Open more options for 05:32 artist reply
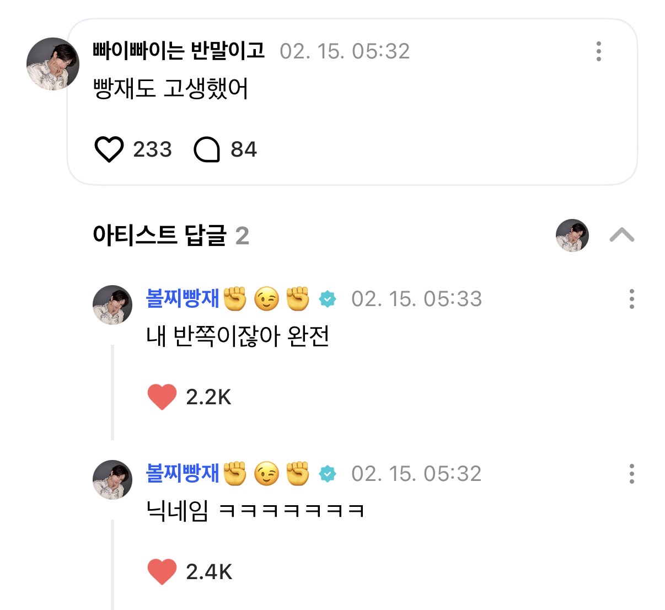 [x=631, y=474]
